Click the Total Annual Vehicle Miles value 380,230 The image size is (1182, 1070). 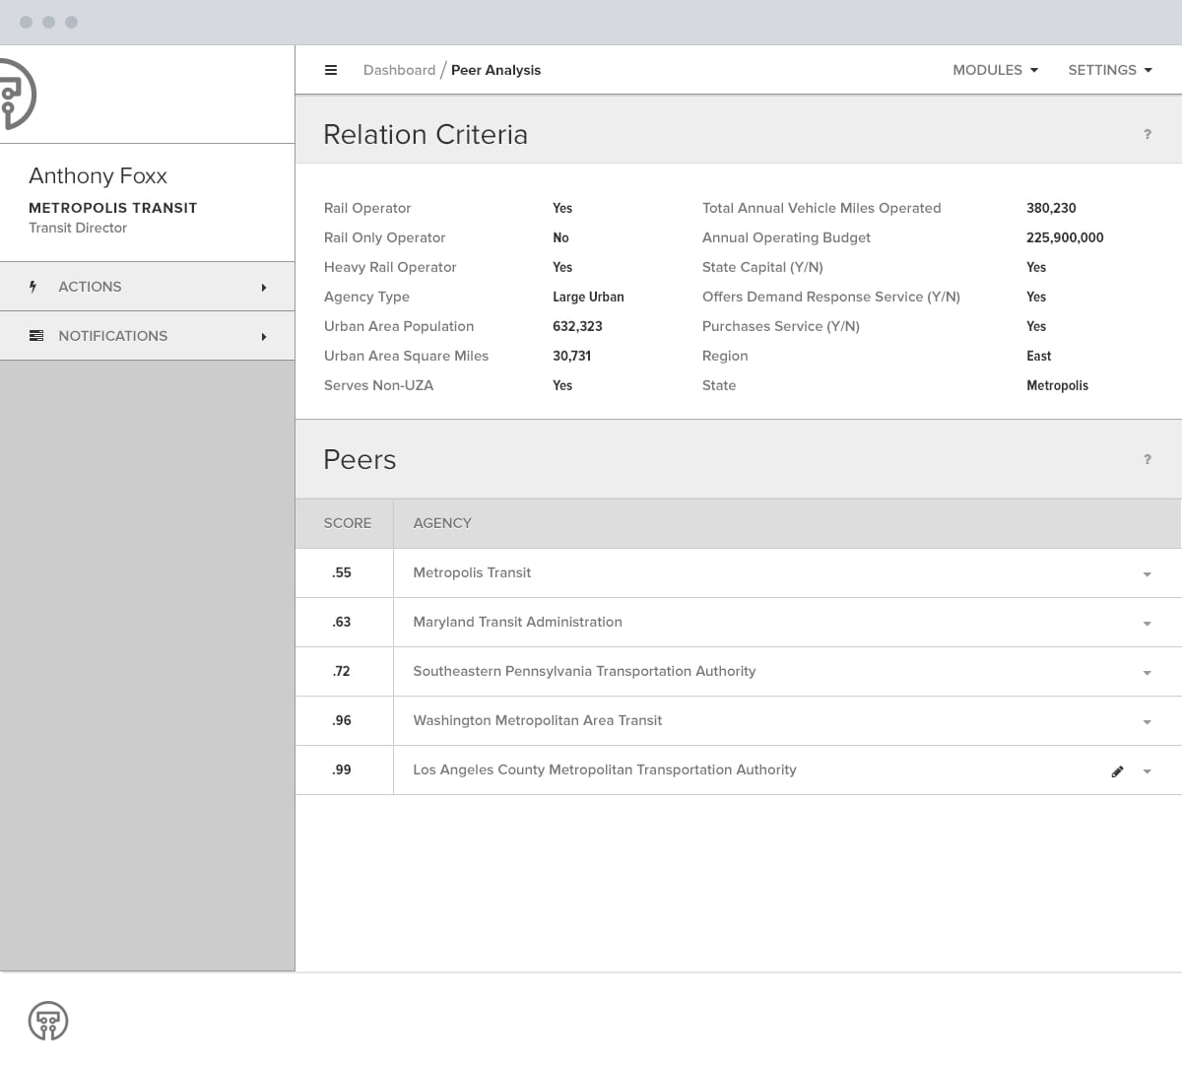click(x=1051, y=208)
